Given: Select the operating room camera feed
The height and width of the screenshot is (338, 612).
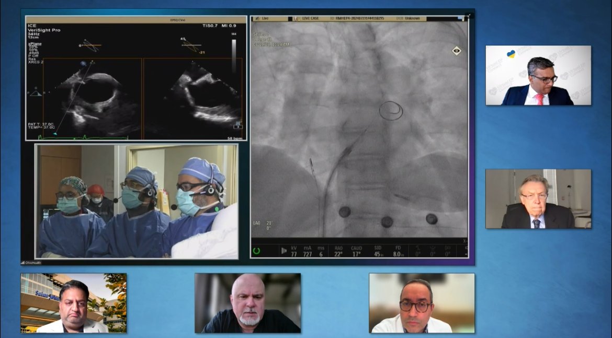Looking at the screenshot, I should click(136, 201).
